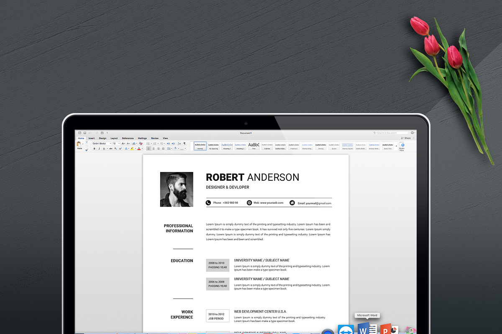Click the Share button
Screen dimensions: 502x334
tap(406, 138)
